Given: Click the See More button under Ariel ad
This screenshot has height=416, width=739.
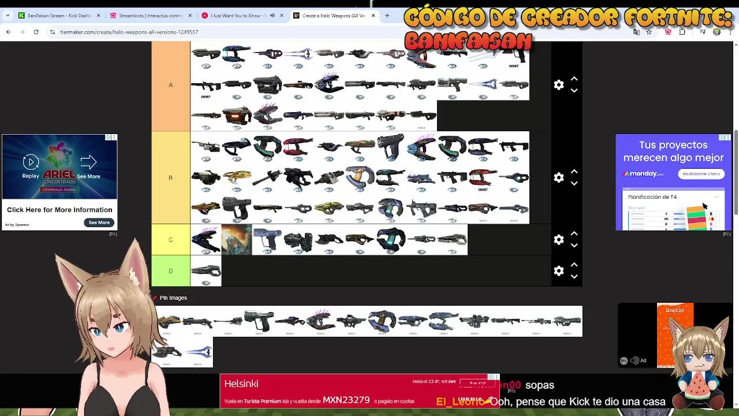Looking at the screenshot, I should click(99, 222).
